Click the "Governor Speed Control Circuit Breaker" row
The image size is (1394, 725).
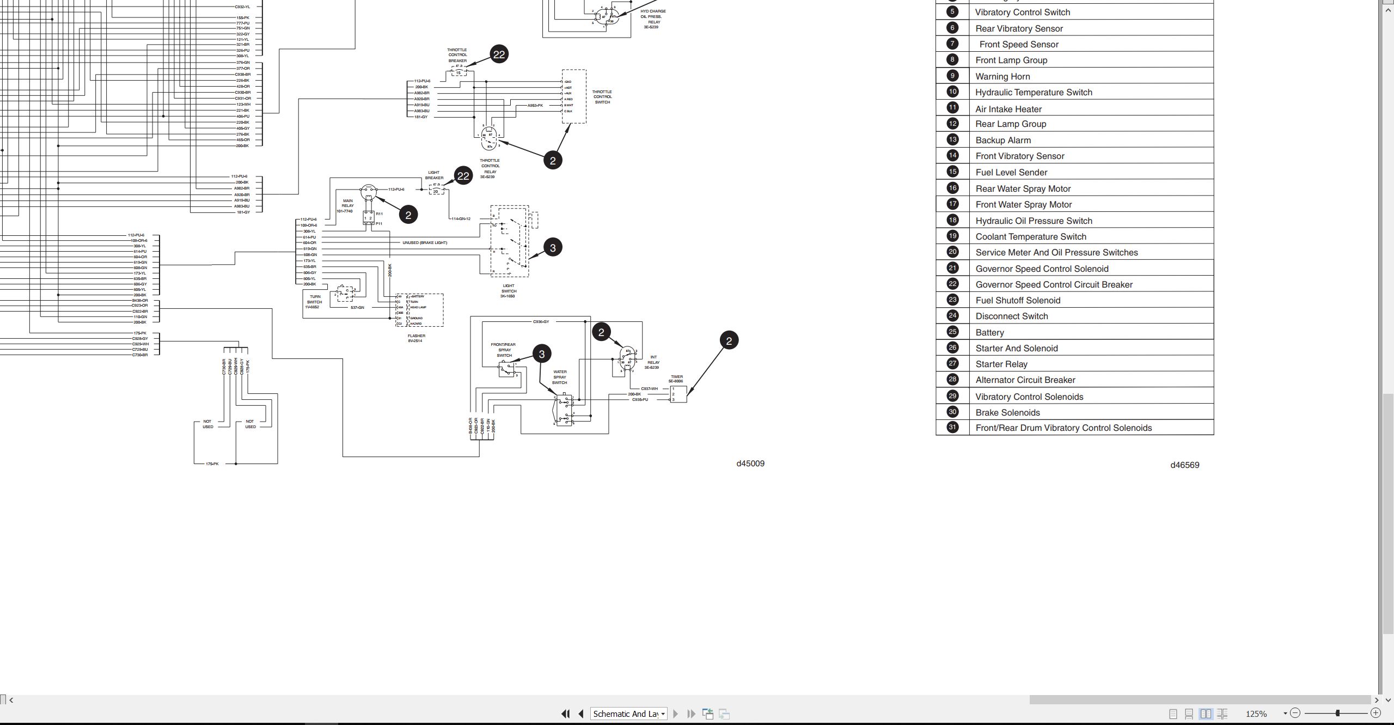1074,284
